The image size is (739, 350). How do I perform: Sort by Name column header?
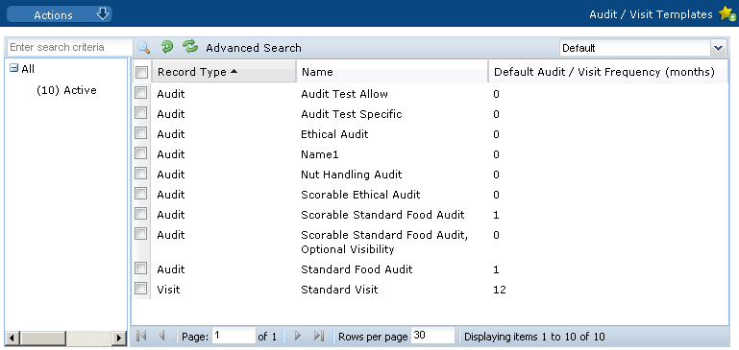(x=392, y=72)
